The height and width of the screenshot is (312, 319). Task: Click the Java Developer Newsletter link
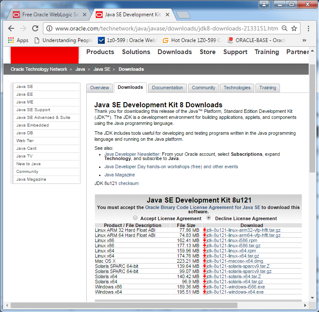(x=132, y=154)
